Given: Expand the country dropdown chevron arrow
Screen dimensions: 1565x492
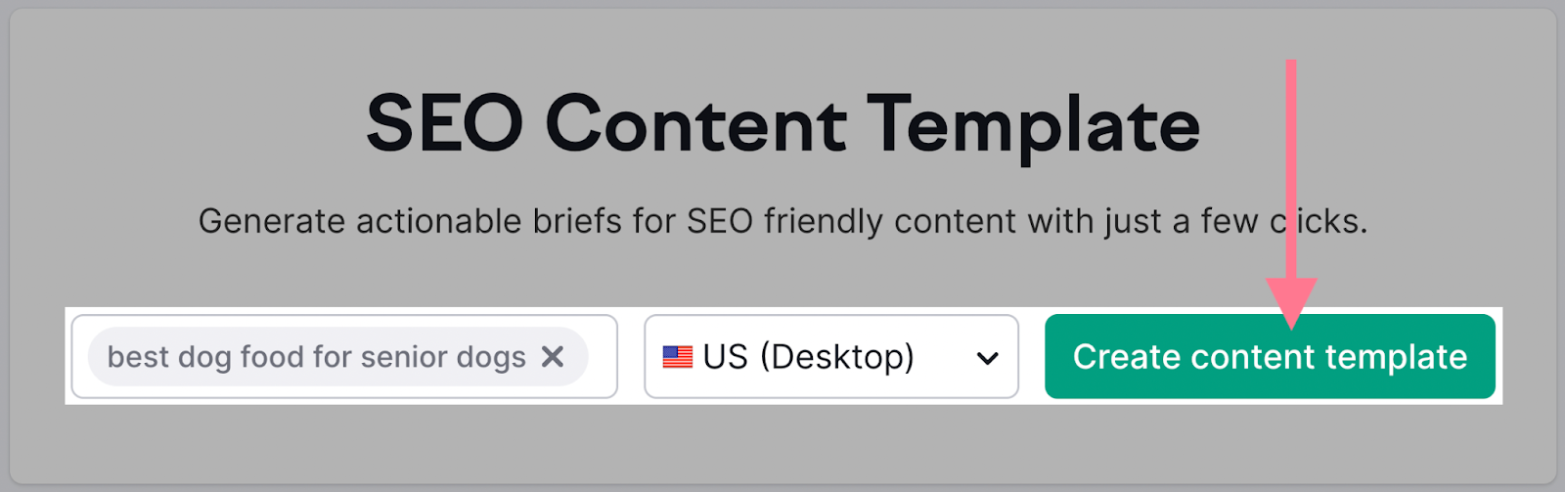Looking at the screenshot, I should [x=988, y=358].
